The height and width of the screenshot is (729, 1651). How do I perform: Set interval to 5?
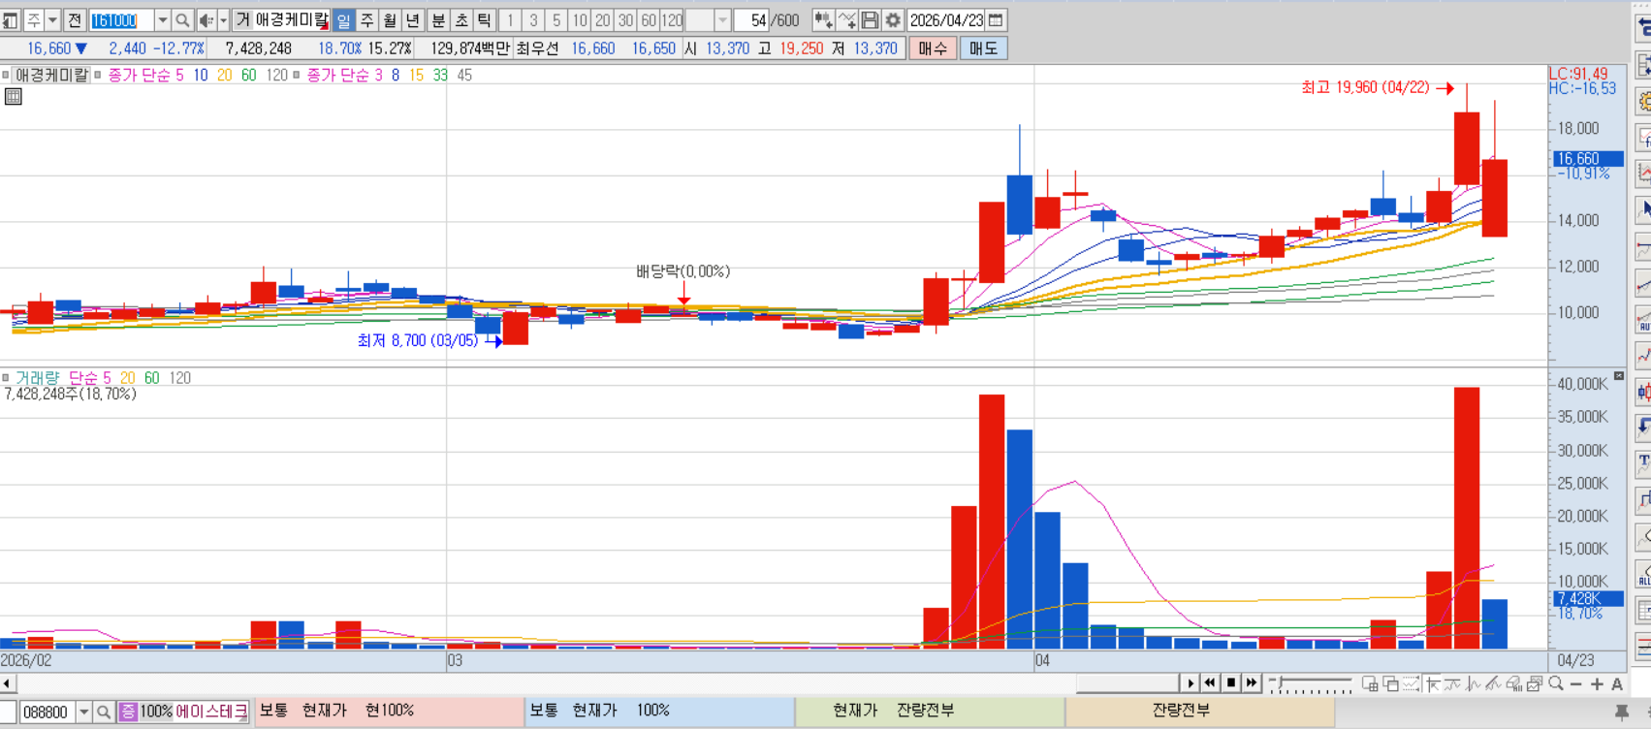click(556, 20)
